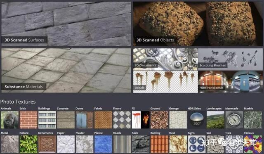Viewport: 264px width, 154px height.
Task: Select the Manmade gauge thumbnail
Action: (234, 120)
